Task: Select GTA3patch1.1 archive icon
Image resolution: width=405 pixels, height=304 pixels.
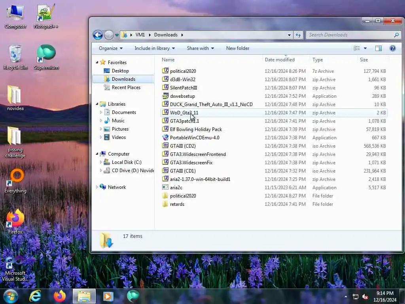Action: (165, 121)
